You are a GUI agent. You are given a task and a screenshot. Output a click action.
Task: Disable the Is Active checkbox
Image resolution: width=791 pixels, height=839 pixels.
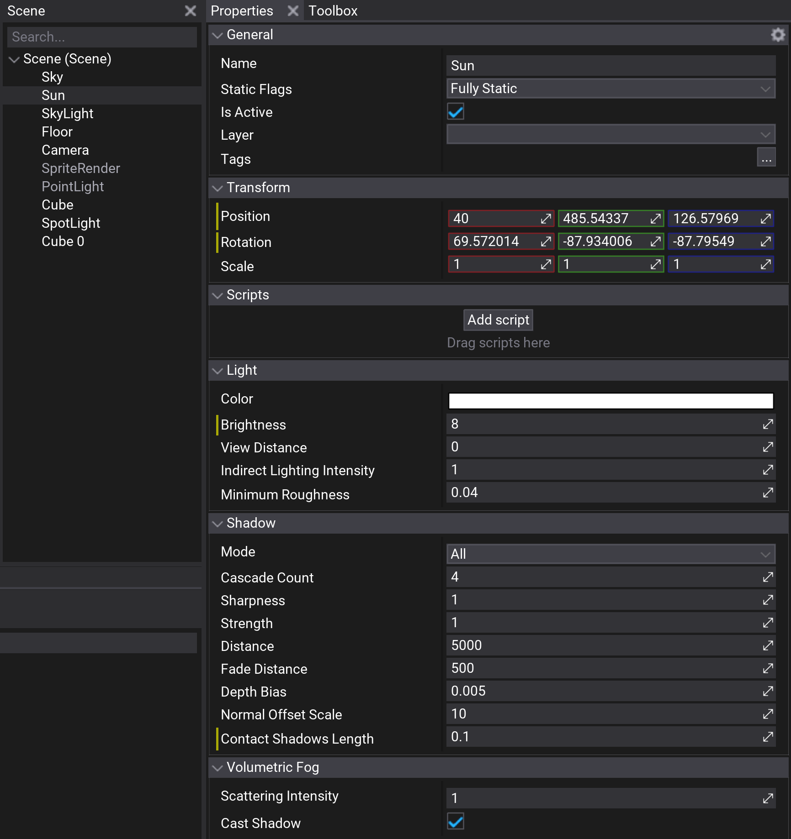pyautogui.click(x=455, y=111)
